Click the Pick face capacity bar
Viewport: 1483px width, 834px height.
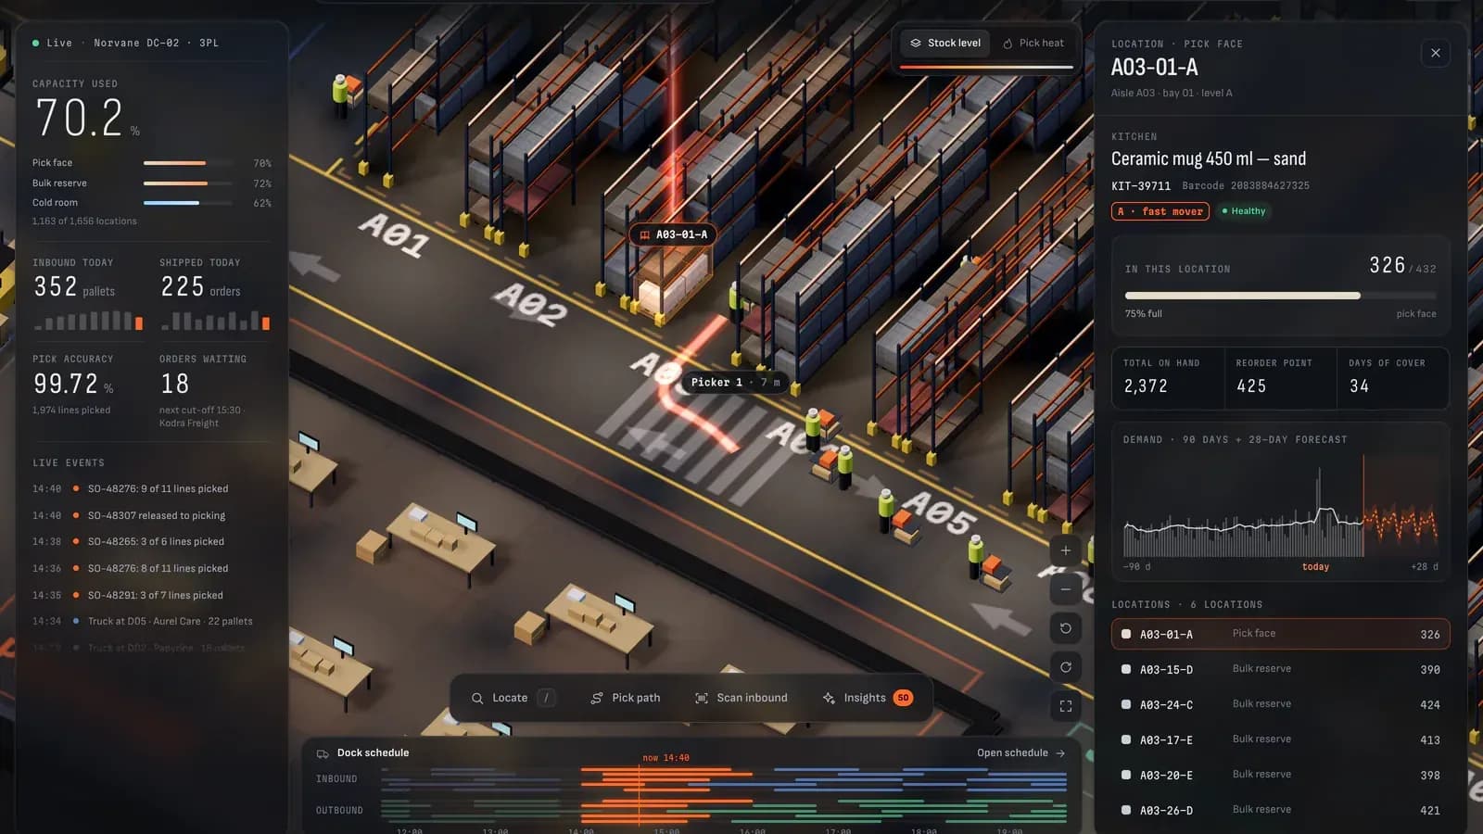click(188, 163)
